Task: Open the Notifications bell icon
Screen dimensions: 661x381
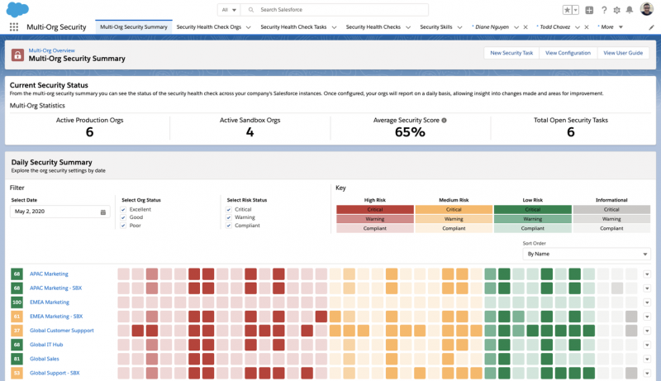Action: pos(630,10)
